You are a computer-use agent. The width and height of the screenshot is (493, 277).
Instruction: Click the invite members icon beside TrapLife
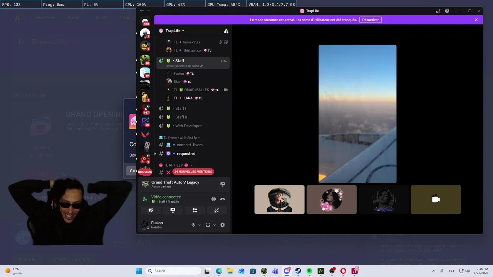[x=226, y=31]
